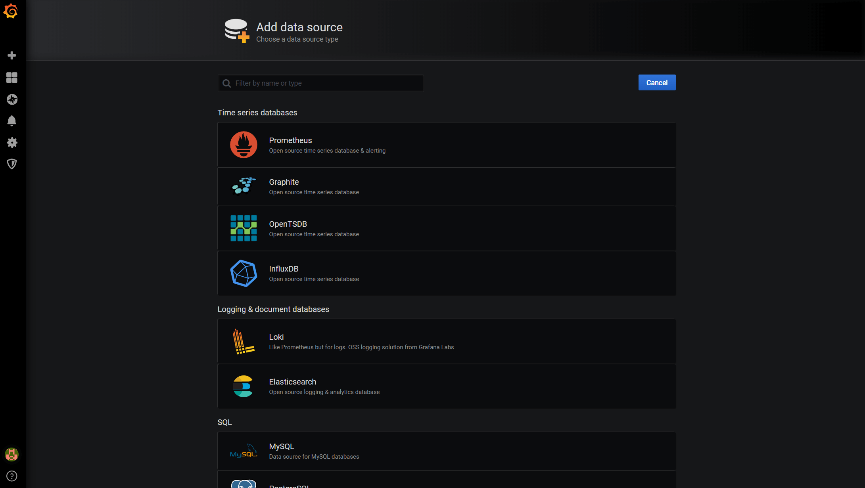Focus the Filter by name or type field
This screenshot has height=488, width=865.
coord(325,83)
